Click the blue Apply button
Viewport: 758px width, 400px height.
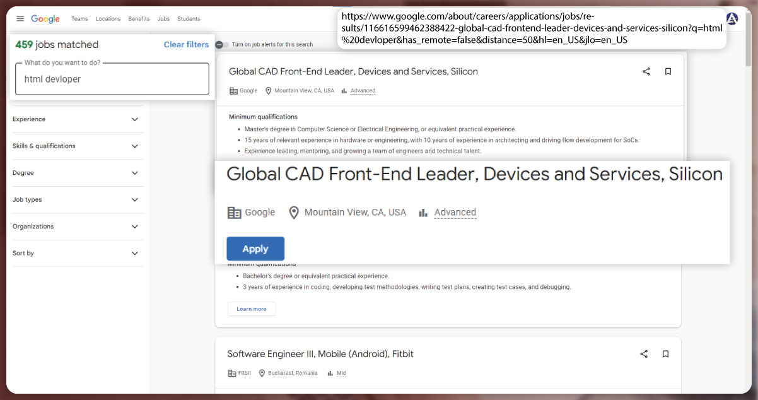pyautogui.click(x=255, y=249)
